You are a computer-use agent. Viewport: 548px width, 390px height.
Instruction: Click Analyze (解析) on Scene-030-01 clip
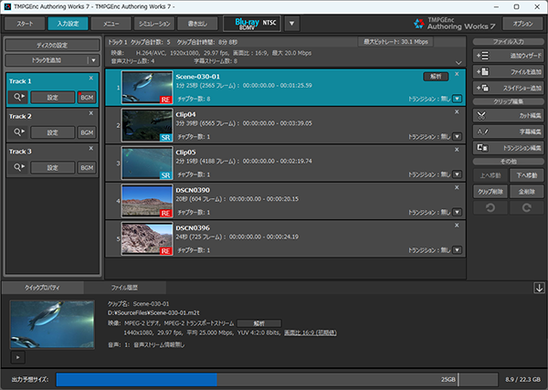[x=436, y=76]
